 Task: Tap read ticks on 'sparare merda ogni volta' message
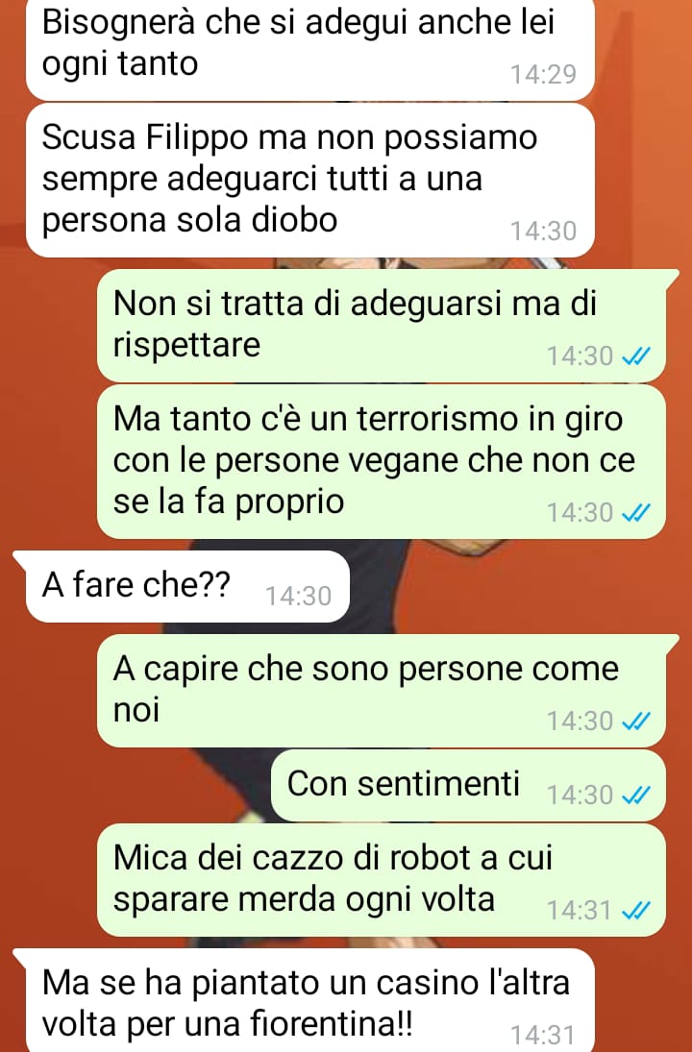click(635, 911)
